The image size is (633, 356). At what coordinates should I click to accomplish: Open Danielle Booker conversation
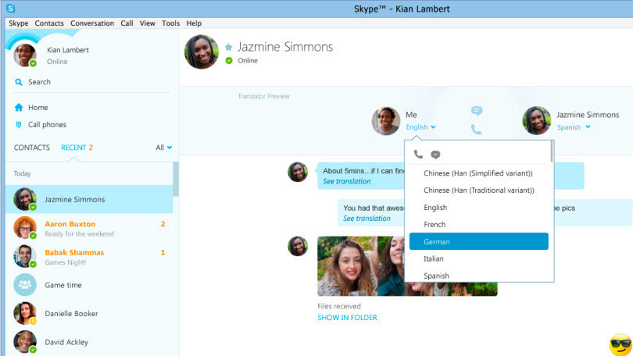(89, 313)
